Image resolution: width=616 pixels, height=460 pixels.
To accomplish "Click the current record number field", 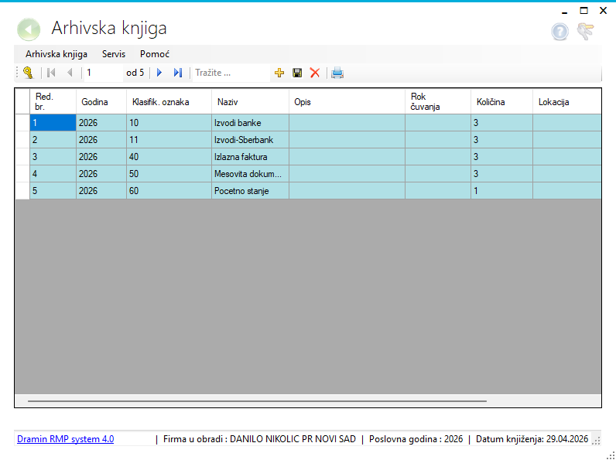I will (x=104, y=73).
